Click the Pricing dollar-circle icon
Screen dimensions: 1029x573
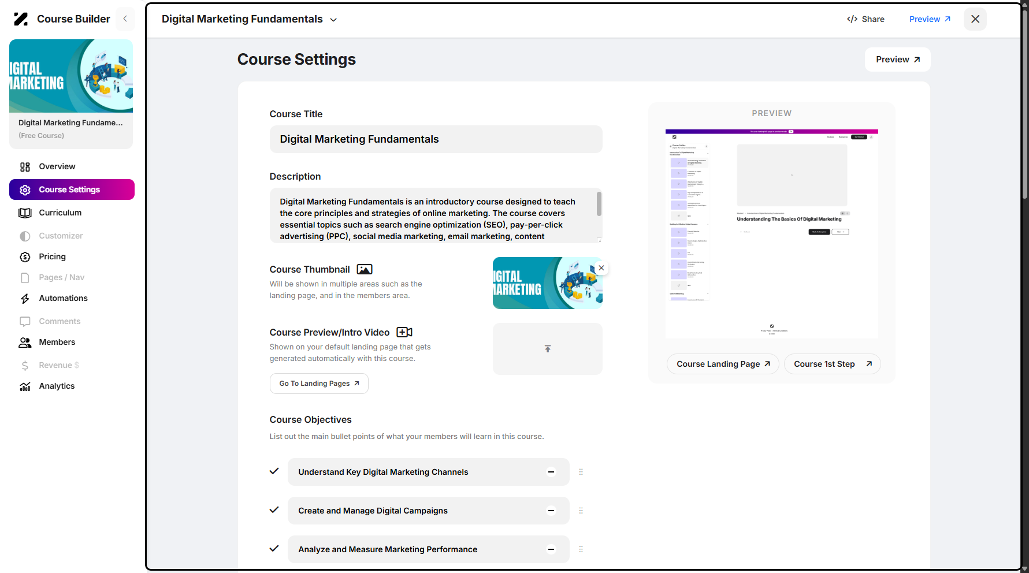click(25, 257)
